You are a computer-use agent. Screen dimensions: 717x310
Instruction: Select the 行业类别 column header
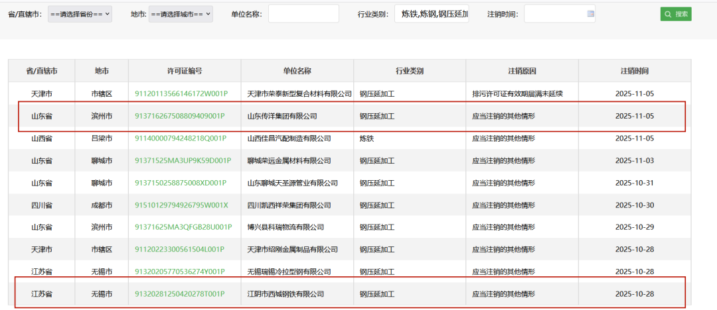[410, 72]
